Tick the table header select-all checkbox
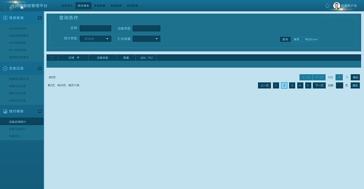This screenshot has width=364, height=189. click(52, 58)
